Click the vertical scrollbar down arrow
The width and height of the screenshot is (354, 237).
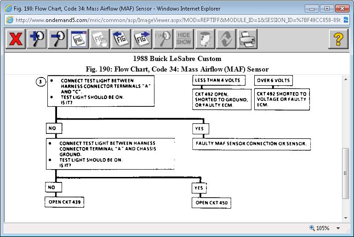point(346,218)
